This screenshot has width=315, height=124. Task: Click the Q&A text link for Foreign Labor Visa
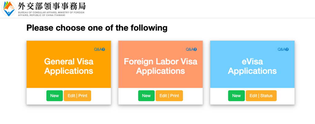tap(189, 50)
